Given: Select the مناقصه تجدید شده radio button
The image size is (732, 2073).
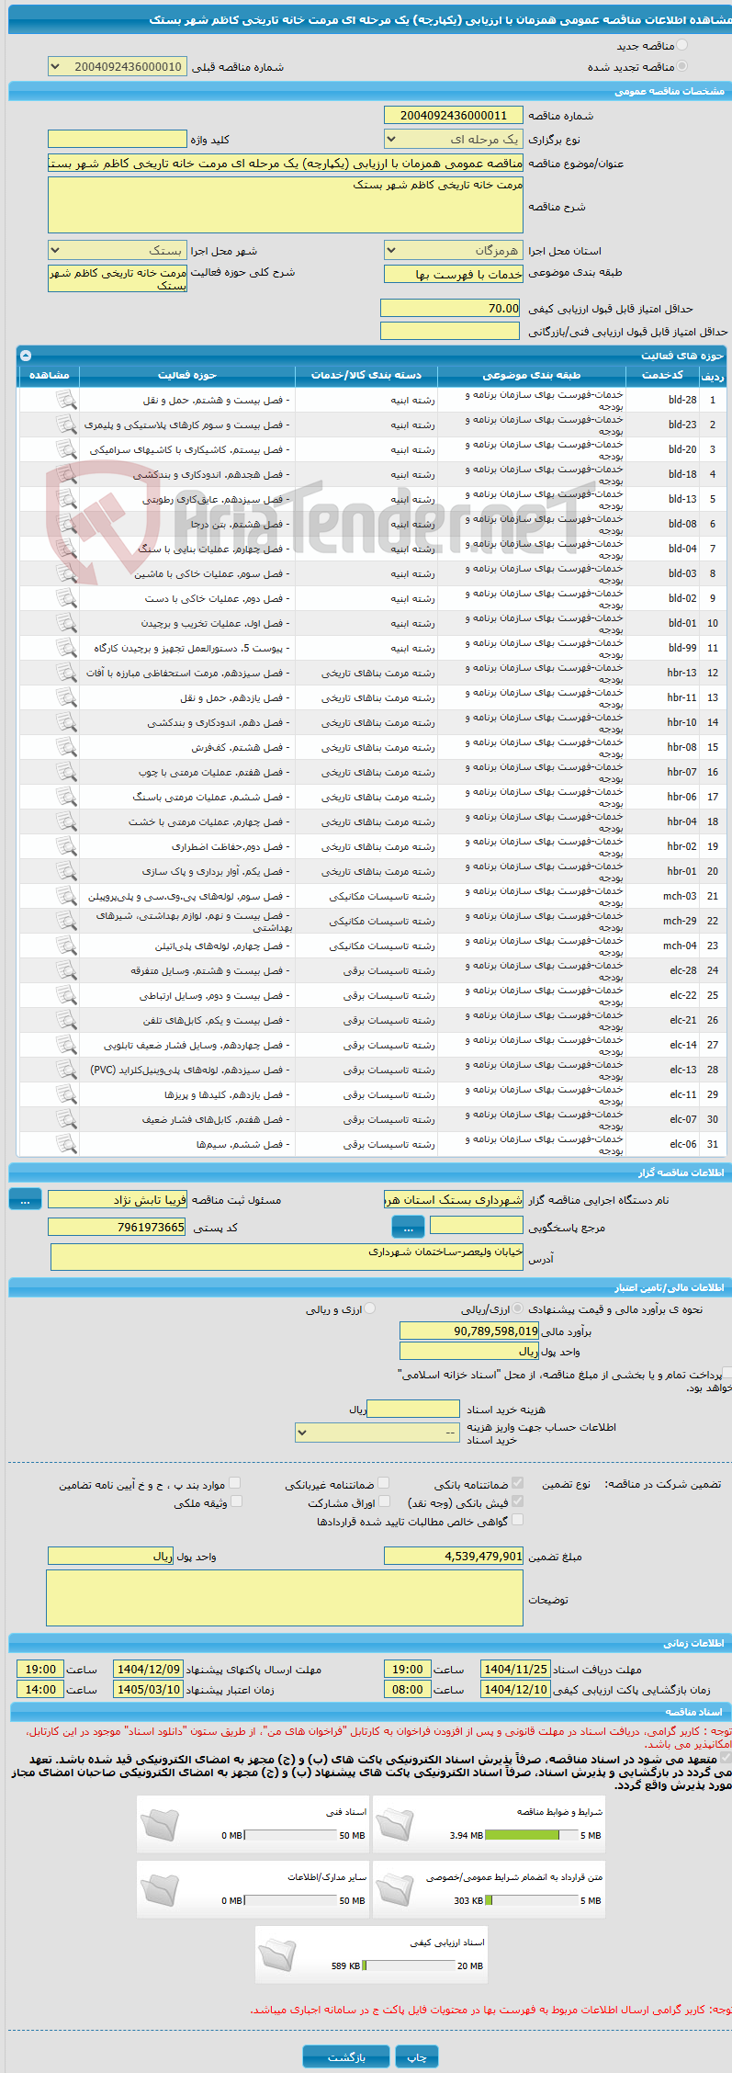Looking at the screenshot, I should 681,66.
